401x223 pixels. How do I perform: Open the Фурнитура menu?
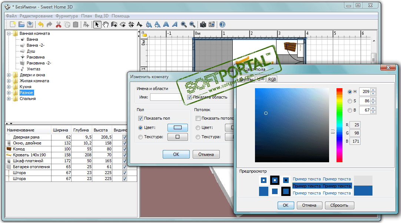pos(67,16)
